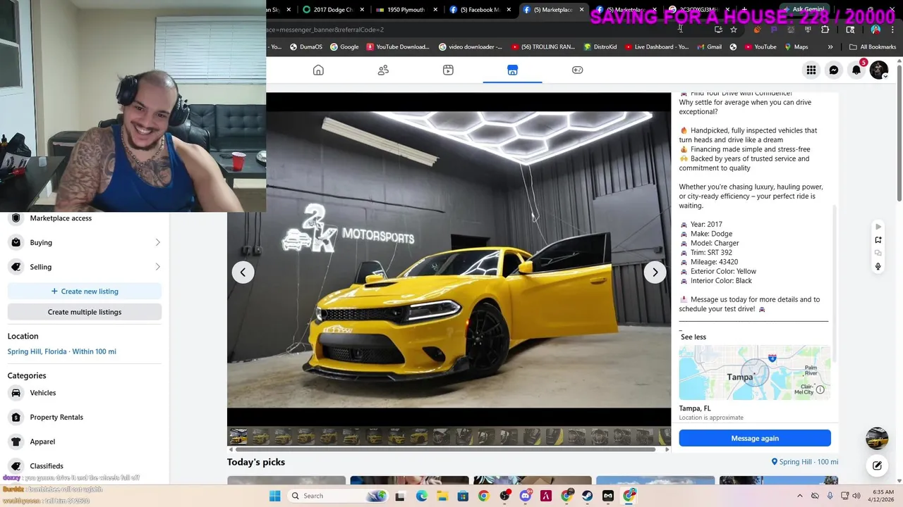The height and width of the screenshot is (507, 903).
Task: Select the Property Rentals category
Action: [x=85, y=417]
